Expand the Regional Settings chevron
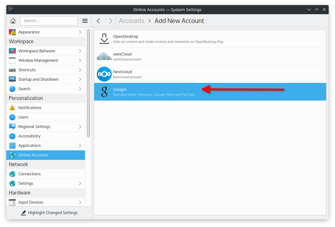Screen dimensions: 335x227 pyautogui.click(x=80, y=127)
